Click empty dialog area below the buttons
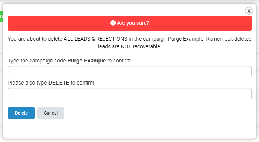 [x=130, y=129]
